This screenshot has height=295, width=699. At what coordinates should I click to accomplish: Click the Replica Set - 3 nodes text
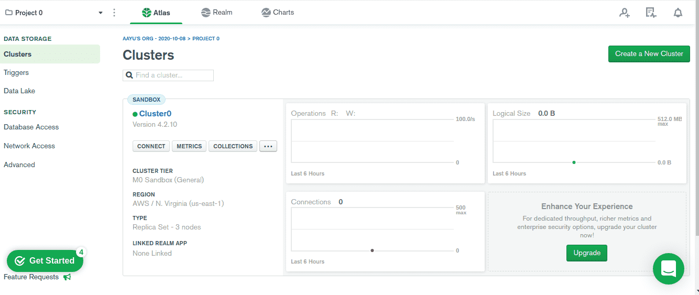pyautogui.click(x=167, y=227)
